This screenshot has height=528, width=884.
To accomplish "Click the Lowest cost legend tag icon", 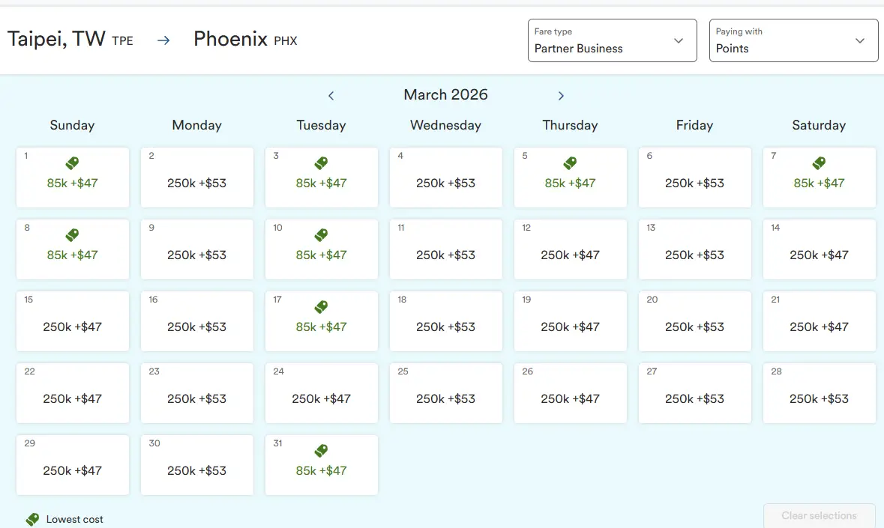I will (x=32, y=519).
